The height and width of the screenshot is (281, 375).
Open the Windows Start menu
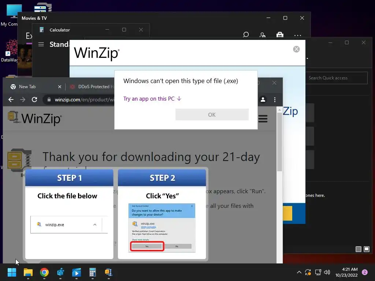click(x=12, y=272)
